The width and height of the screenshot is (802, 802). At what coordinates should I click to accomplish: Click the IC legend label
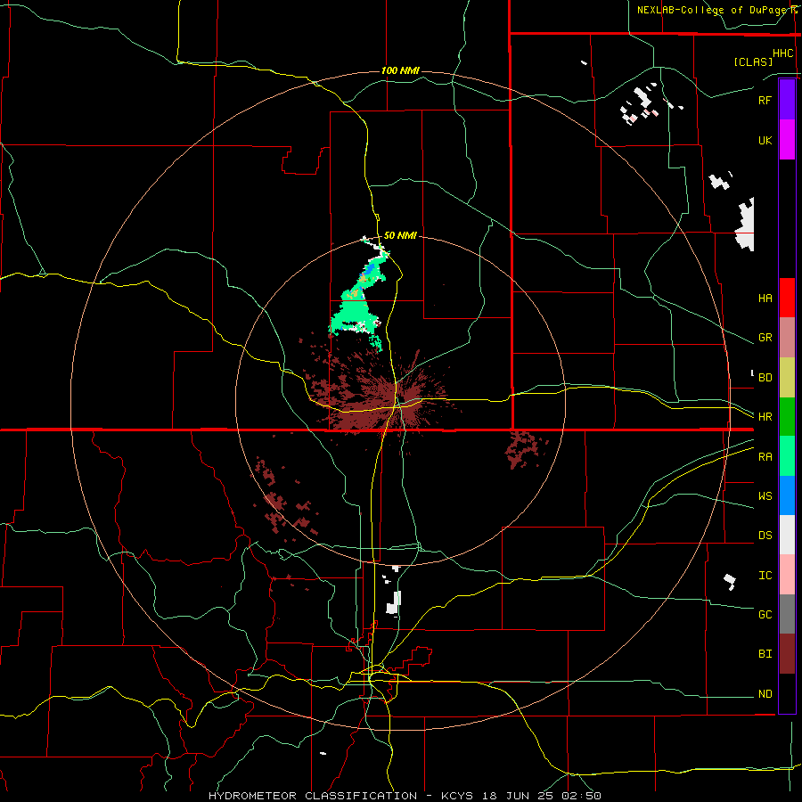(x=765, y=576)
